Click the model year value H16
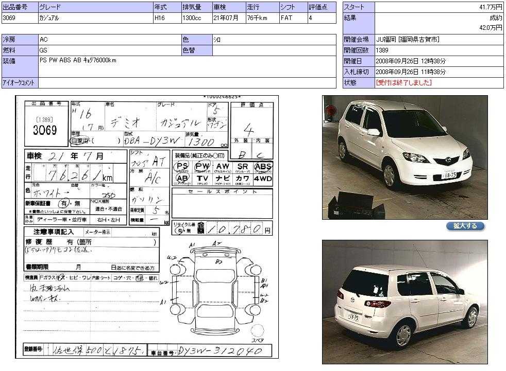 (x=159, y=18)
